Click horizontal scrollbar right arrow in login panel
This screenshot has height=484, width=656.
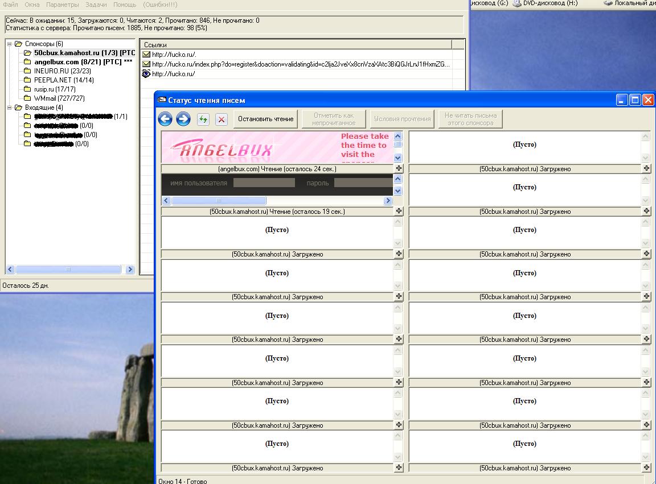point(387,201)
